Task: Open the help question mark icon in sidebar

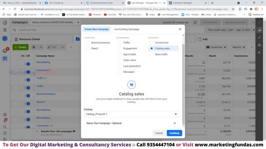Action: point(5,133)
